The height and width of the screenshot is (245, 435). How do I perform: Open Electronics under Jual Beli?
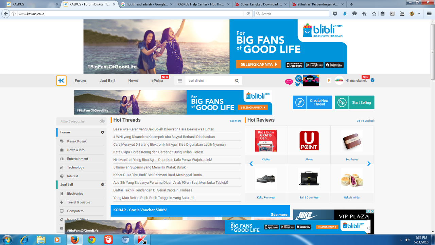[x=75, y=194]
